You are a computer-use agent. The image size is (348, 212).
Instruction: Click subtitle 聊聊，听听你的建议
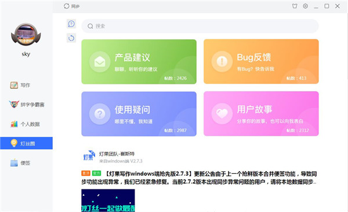click(x=136, y=69)
